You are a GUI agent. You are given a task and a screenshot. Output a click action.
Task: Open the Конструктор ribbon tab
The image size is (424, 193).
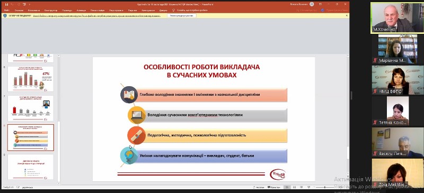pyautogui.click(x=50, y=10)
